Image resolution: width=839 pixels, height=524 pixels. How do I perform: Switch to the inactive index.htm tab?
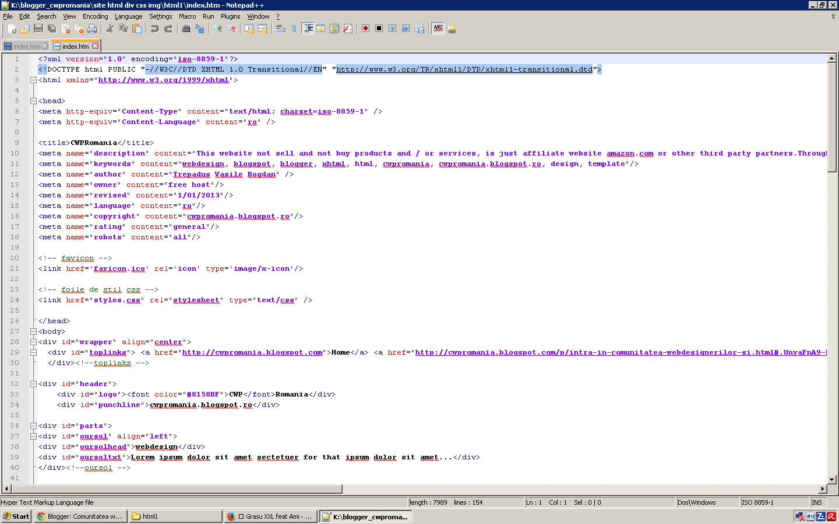[x=26, y=47]
